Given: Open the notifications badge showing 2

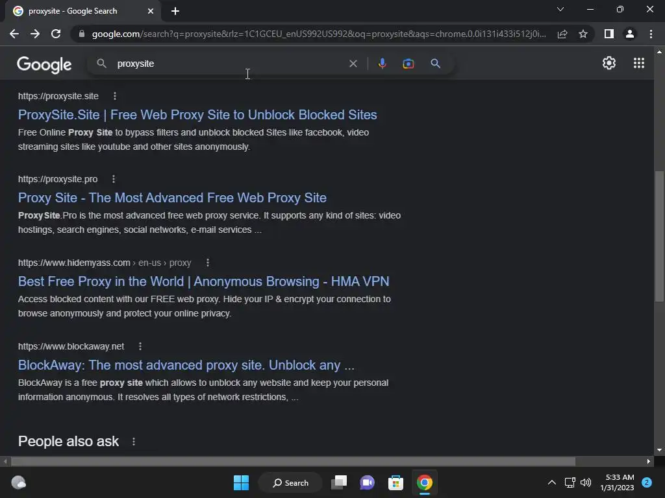Looking at the screenshot, I should (647, 482).
